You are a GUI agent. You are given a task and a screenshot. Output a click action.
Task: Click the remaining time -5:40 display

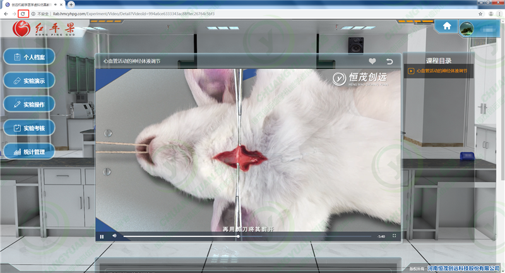click(381, 236)
